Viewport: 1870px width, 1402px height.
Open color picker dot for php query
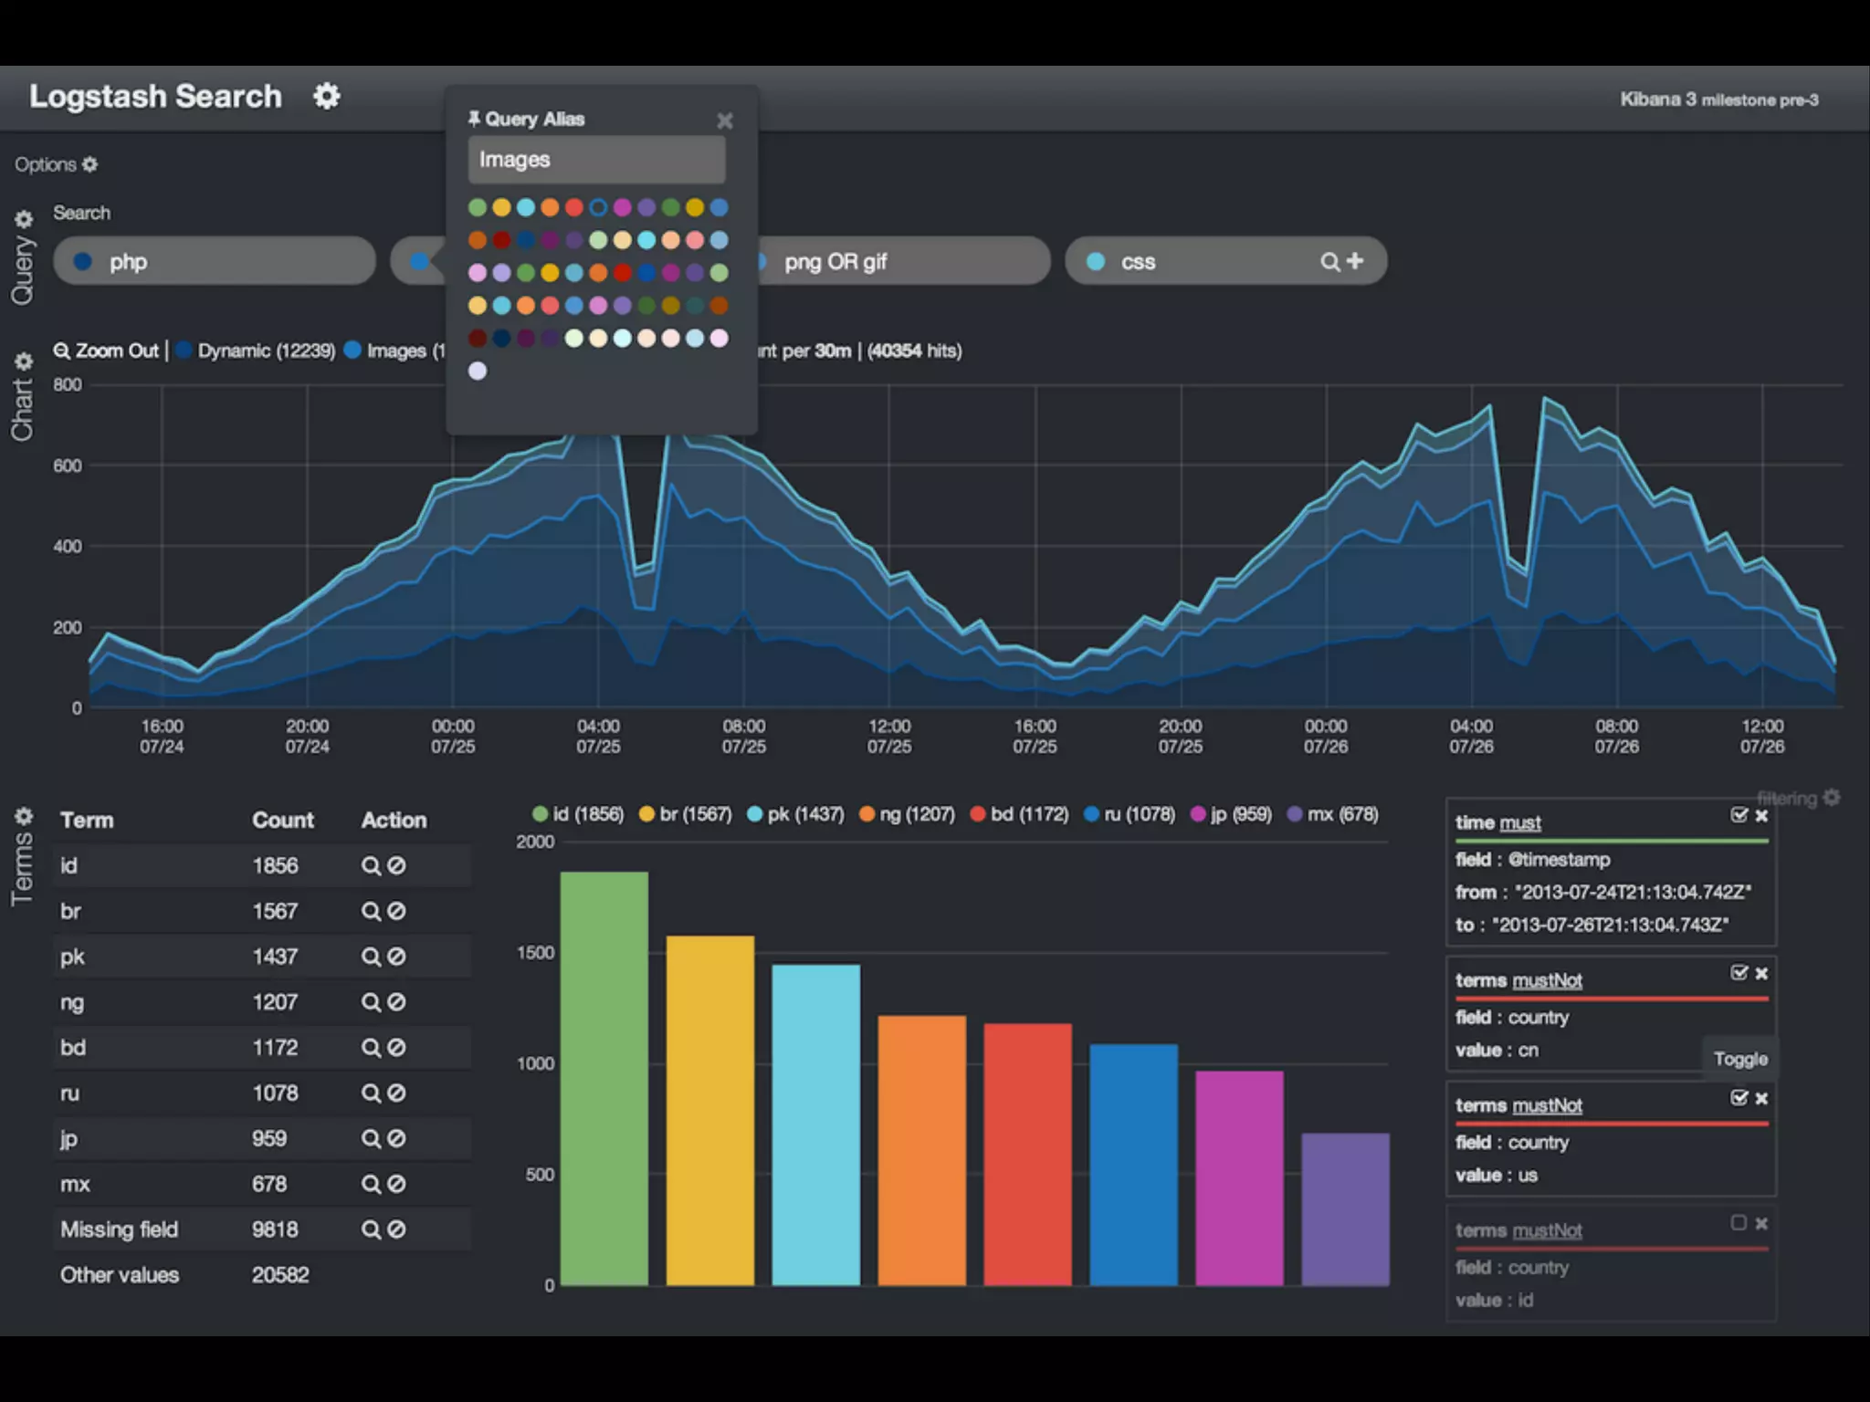tap(83, 262)
